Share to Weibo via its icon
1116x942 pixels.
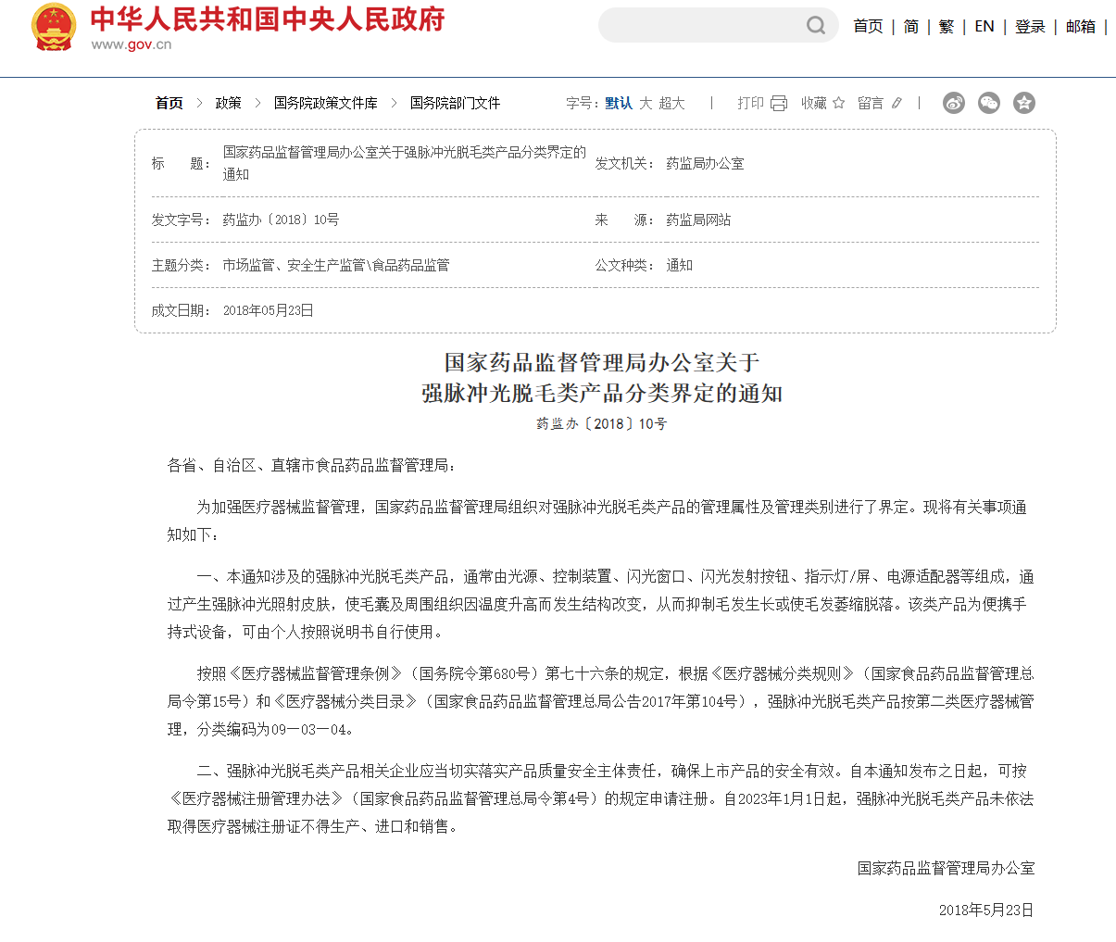954,103
